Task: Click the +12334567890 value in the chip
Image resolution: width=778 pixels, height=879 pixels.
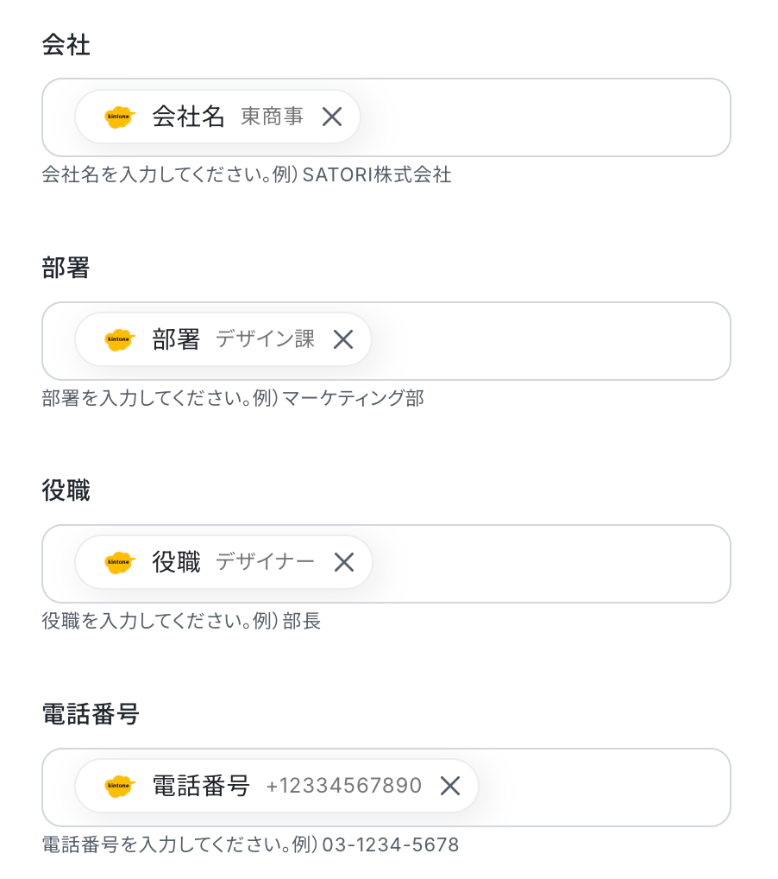Action: pos(343,786)
